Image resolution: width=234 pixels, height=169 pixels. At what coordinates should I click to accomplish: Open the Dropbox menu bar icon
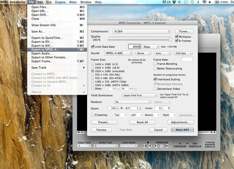click(174, 2)
